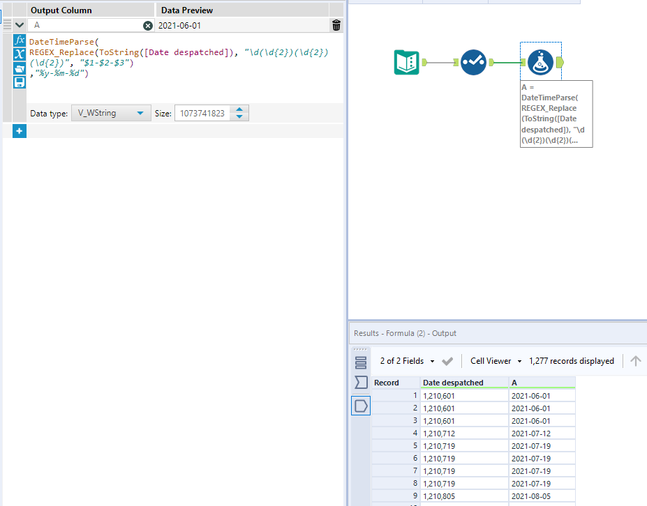Select cell 2021-08-05 in column A
Viewport: 647px width, 506px height.
point(542,496)
